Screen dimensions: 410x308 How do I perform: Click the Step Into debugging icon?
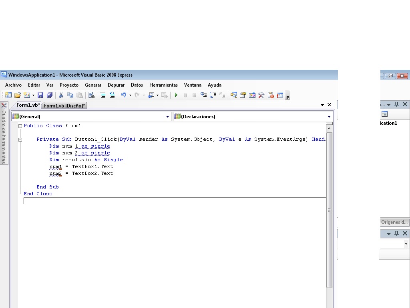203,95
